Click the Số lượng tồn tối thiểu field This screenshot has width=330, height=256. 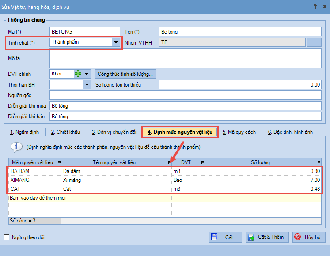pos(240,85)
